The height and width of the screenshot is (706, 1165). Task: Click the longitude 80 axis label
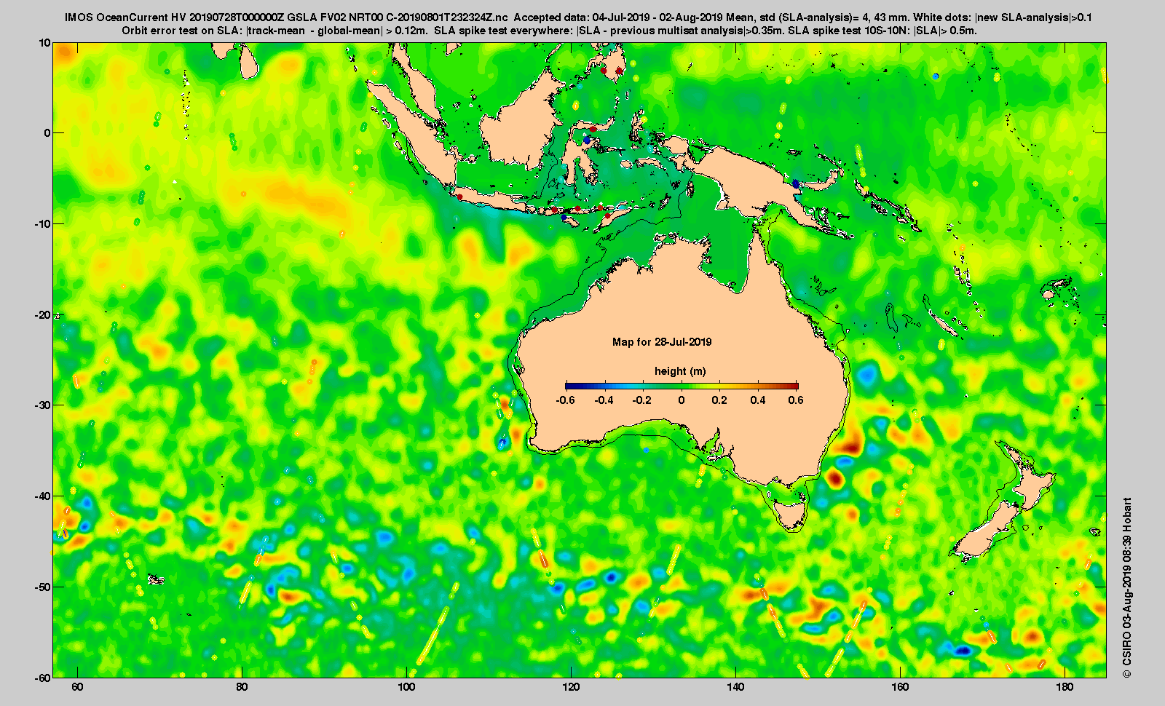242,687
